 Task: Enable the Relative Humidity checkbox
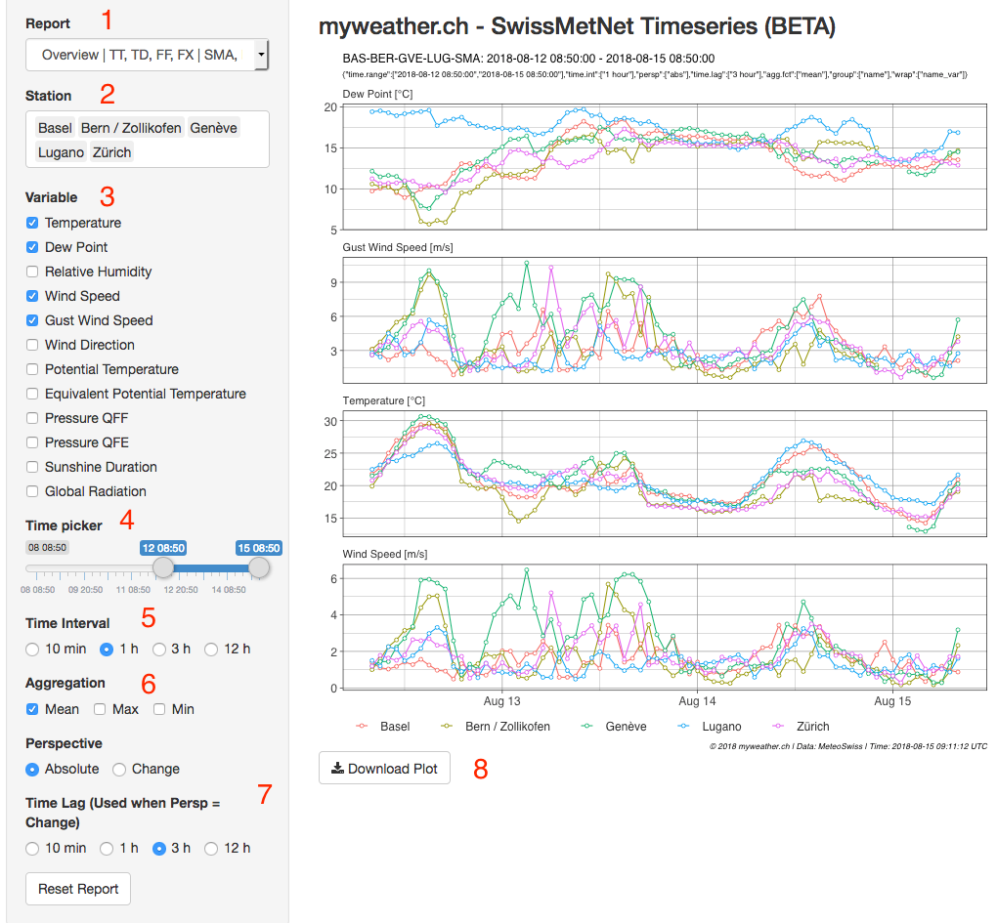(x=33, y=272)
